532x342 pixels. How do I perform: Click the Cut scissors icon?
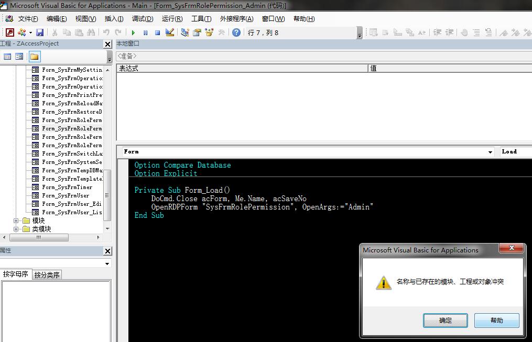tap(55, 32)
